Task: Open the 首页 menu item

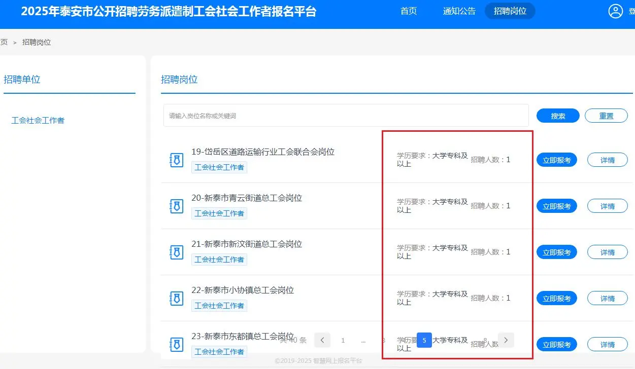Action: click(409, 11)
